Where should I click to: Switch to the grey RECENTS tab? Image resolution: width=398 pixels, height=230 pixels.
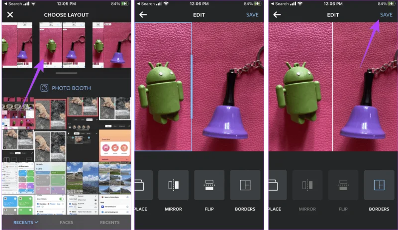click(x=109, y=223)
